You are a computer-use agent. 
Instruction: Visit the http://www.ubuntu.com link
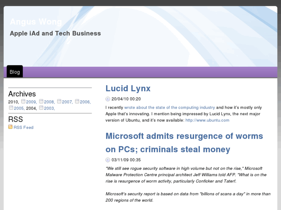[x=207, y=120]
